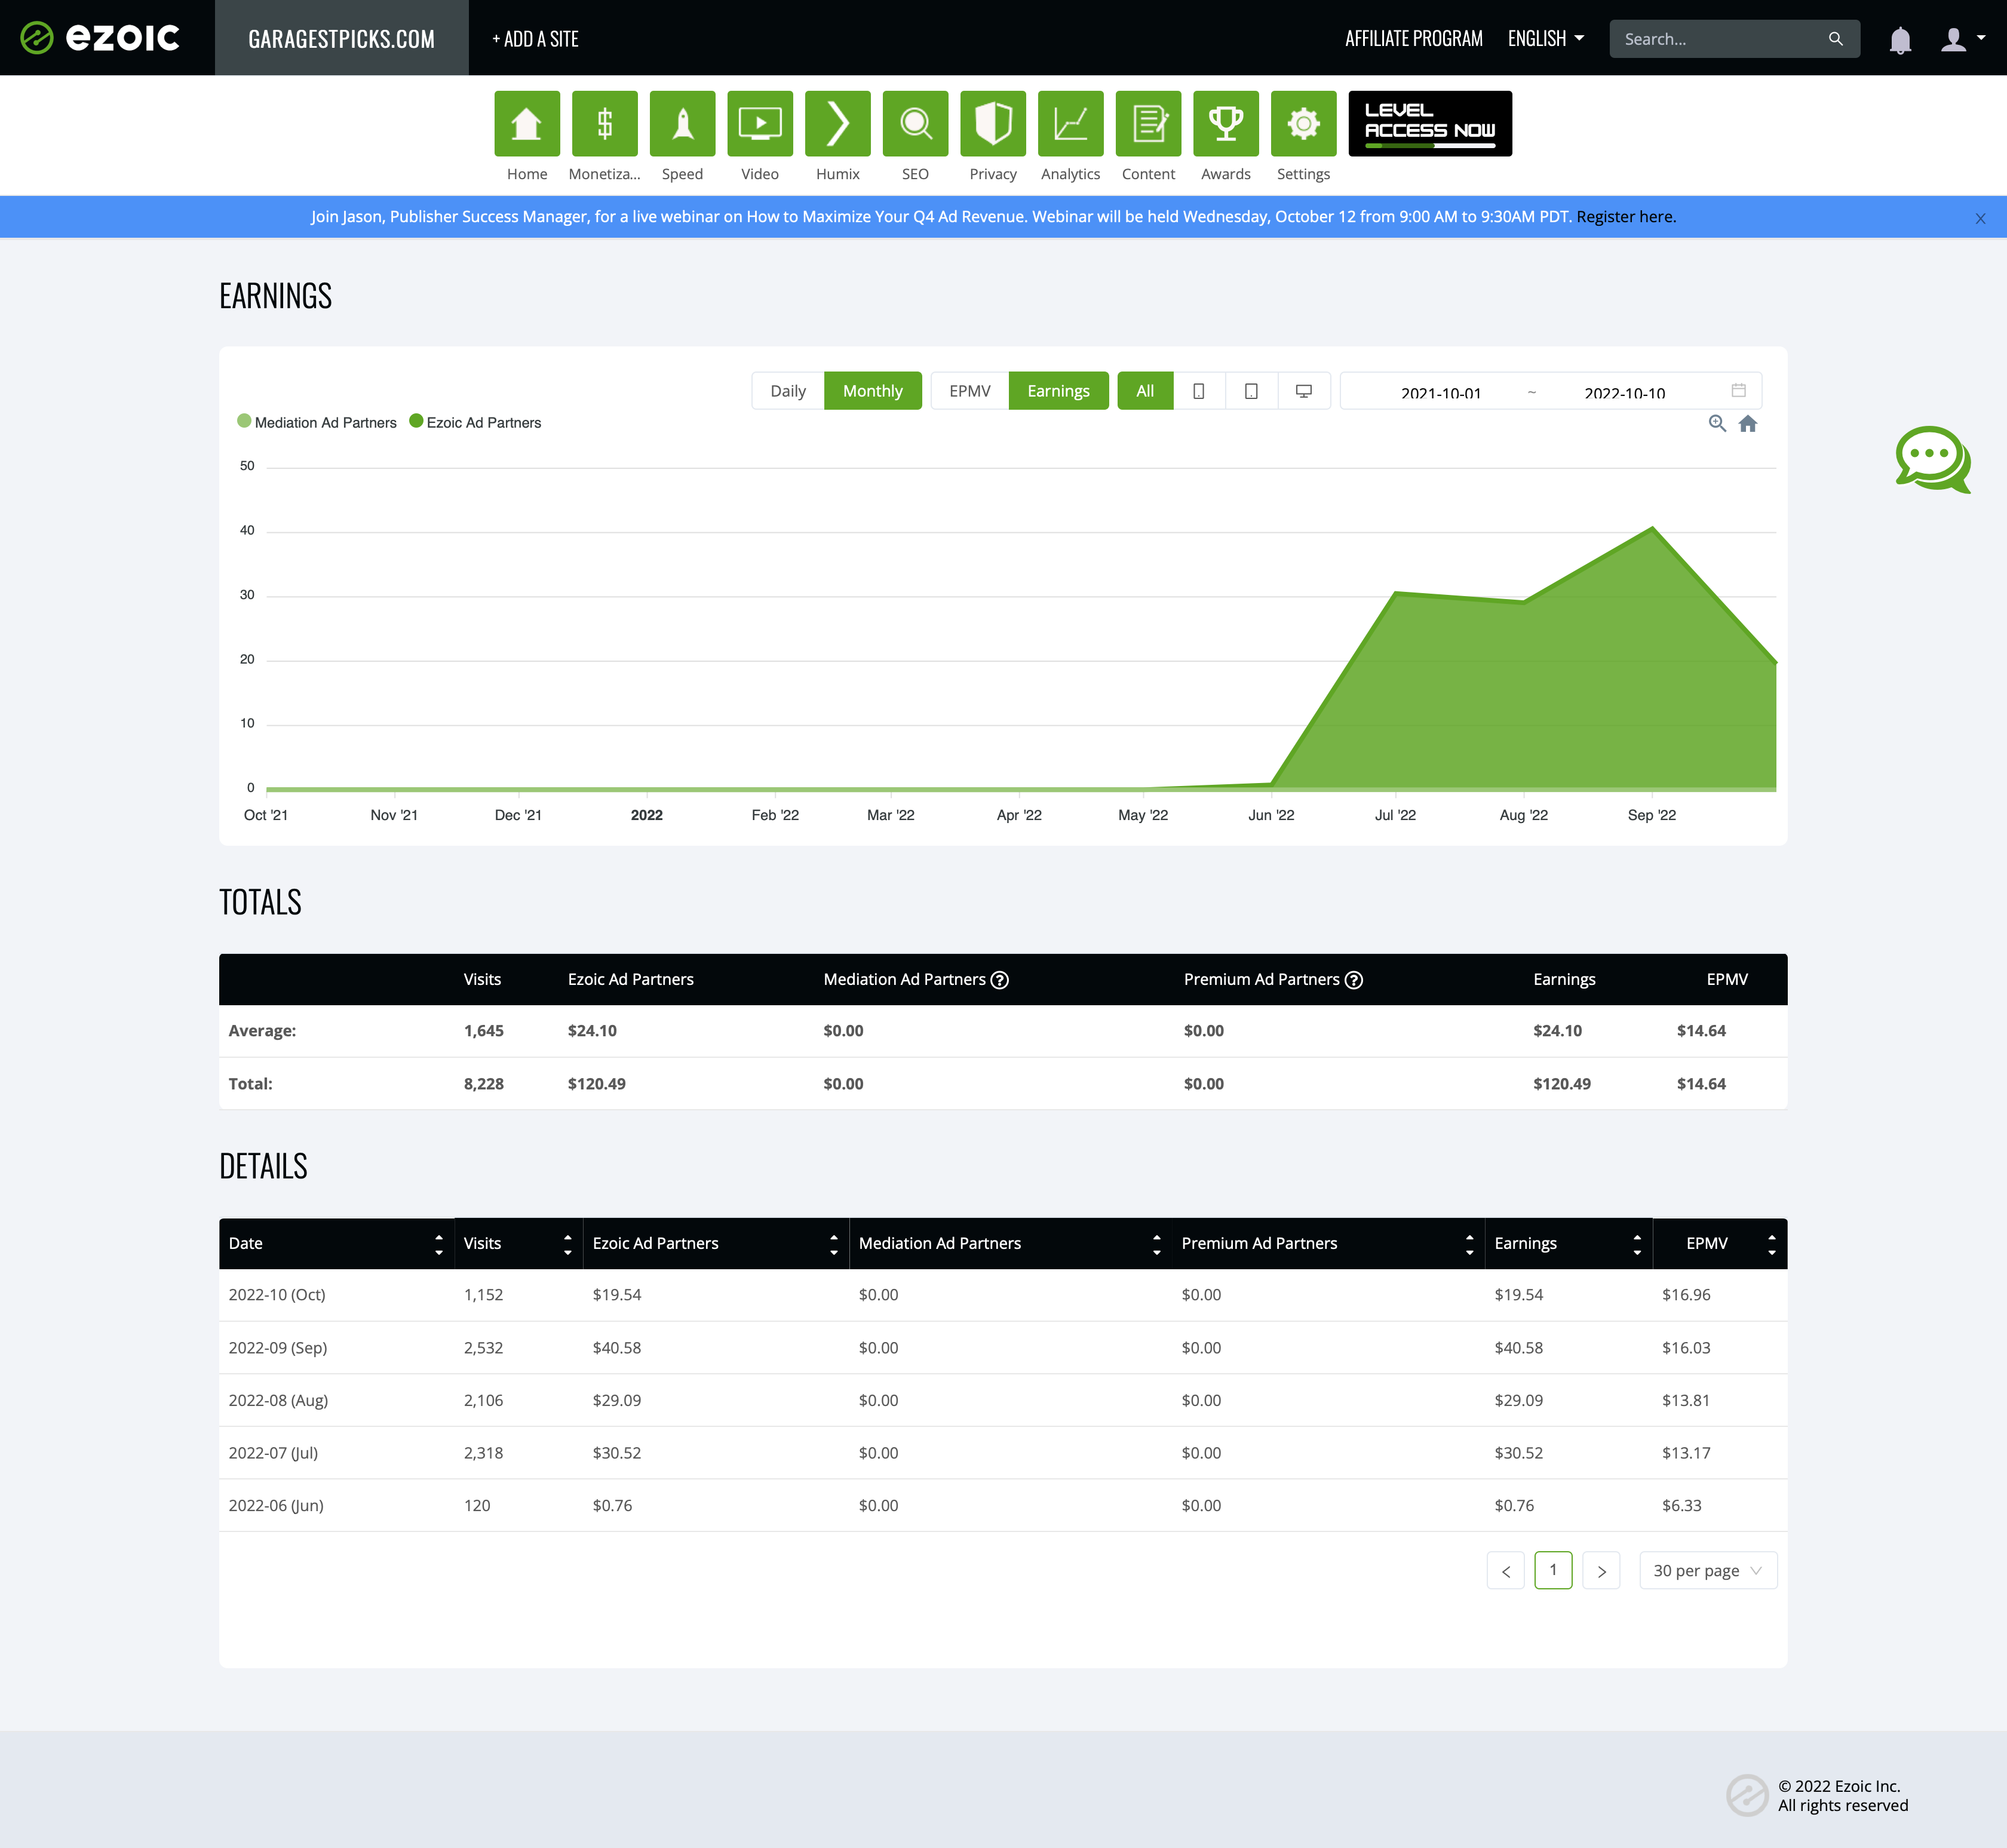Switch chart to Monthly view
The image size is (2007, 1848).
point(872,391)
